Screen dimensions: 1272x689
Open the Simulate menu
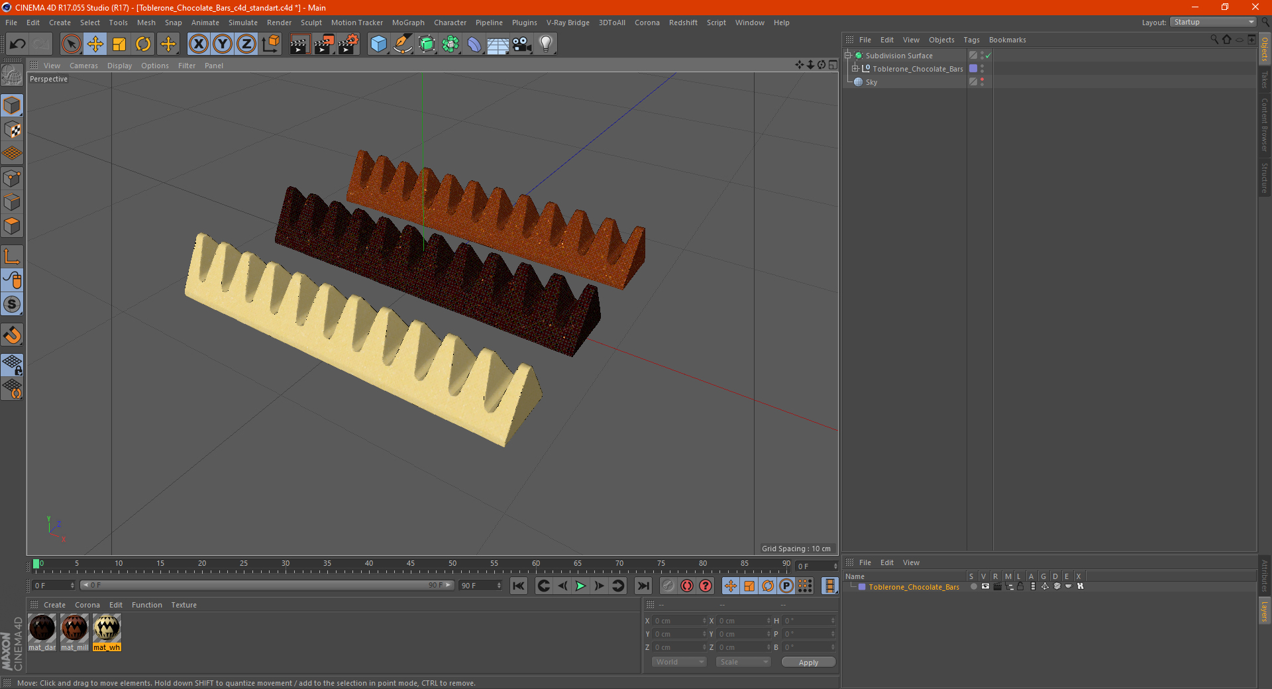pyautogui.click(x=243, y=23)
